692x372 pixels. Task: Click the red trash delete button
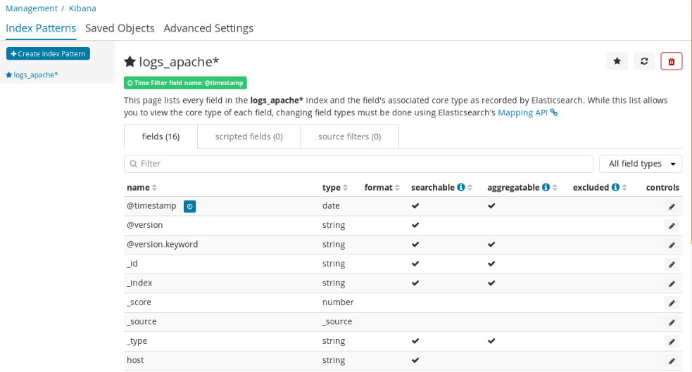672,61
